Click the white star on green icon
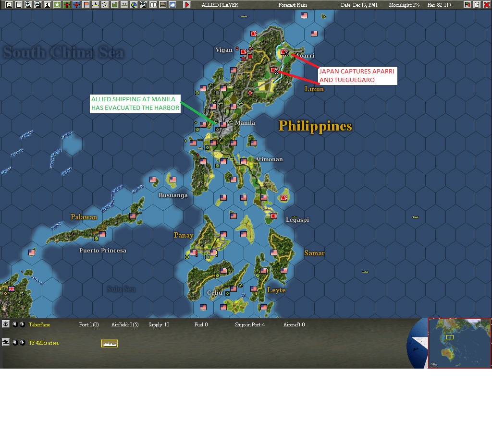The height and width of the screenshot is (431, 492). click(x=57, y=5)
